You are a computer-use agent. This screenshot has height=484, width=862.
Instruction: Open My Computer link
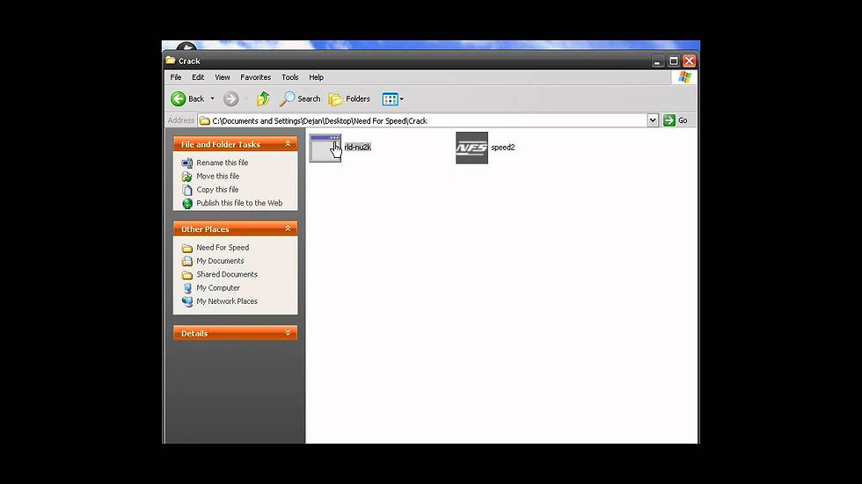coord(218,287)
